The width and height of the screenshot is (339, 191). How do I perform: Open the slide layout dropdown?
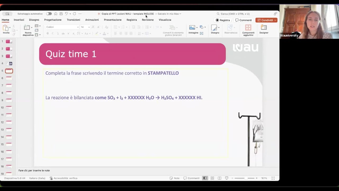point(38,26)
